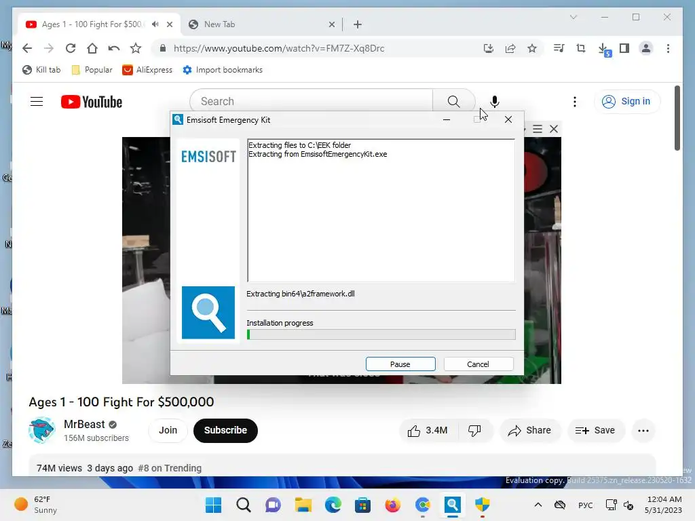Subscribe to MrBeast

225,430
